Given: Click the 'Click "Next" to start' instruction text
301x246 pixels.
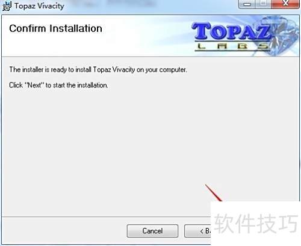Looking at the screenshot, I should pos(58,85).
